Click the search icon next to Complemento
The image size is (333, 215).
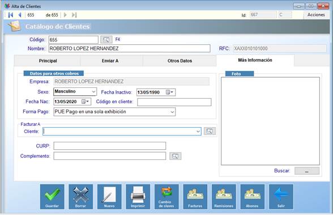click(x=175, y=156)
